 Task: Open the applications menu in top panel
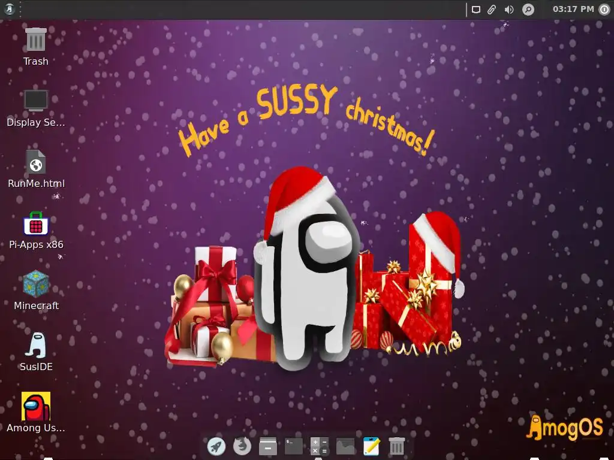pyautogui.click(x=10, y=9)
